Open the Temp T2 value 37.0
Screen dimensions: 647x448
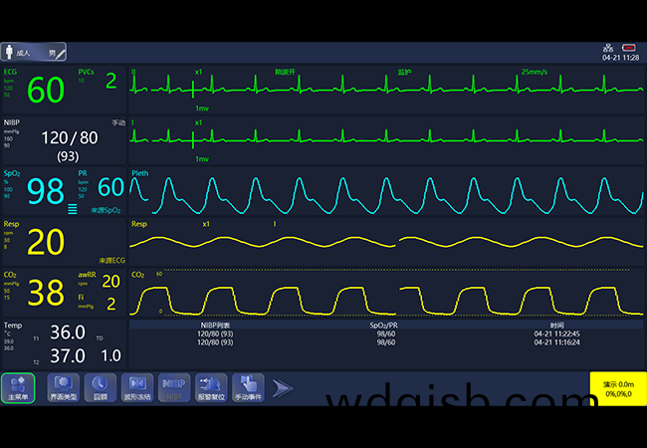pos(68,355)
